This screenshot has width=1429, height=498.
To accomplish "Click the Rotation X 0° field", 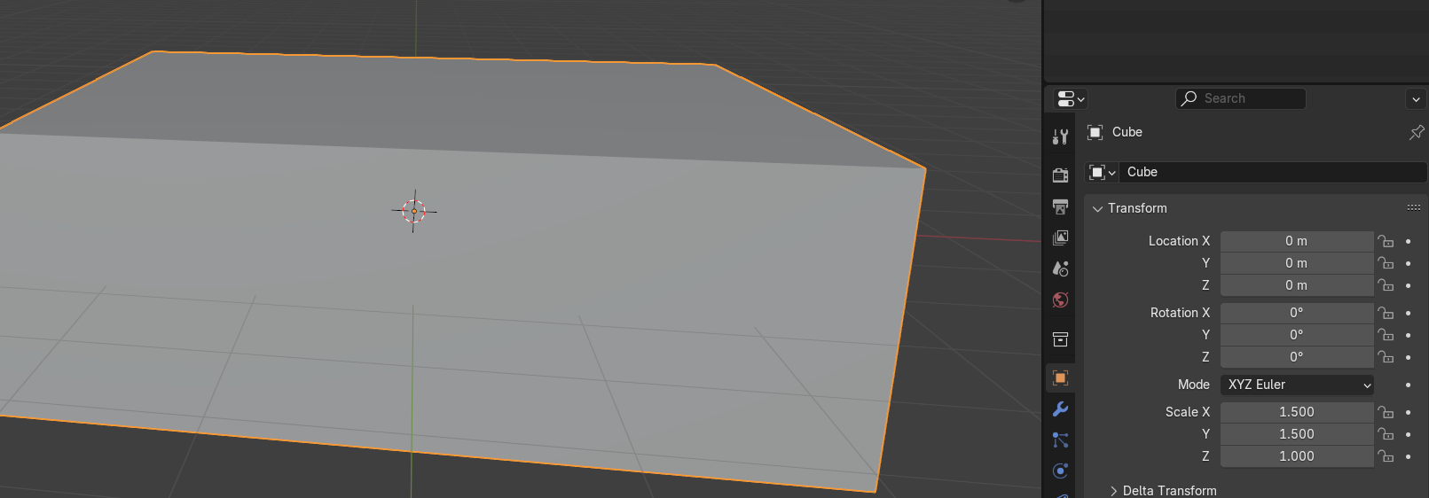I will pyautogui.click(x=1297, y=313).
